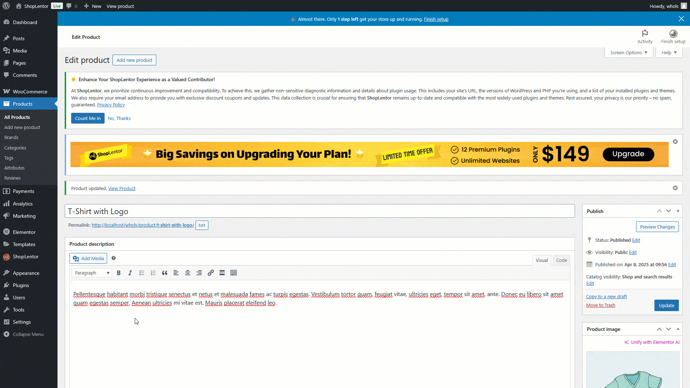This screenshot has height=388, width=690.
Task: Open the Activity panel flag icon
Action: click(645, 33)
